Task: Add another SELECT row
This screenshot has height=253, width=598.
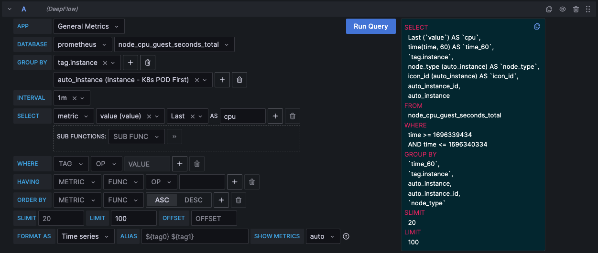Action: [x=275, y=116]
